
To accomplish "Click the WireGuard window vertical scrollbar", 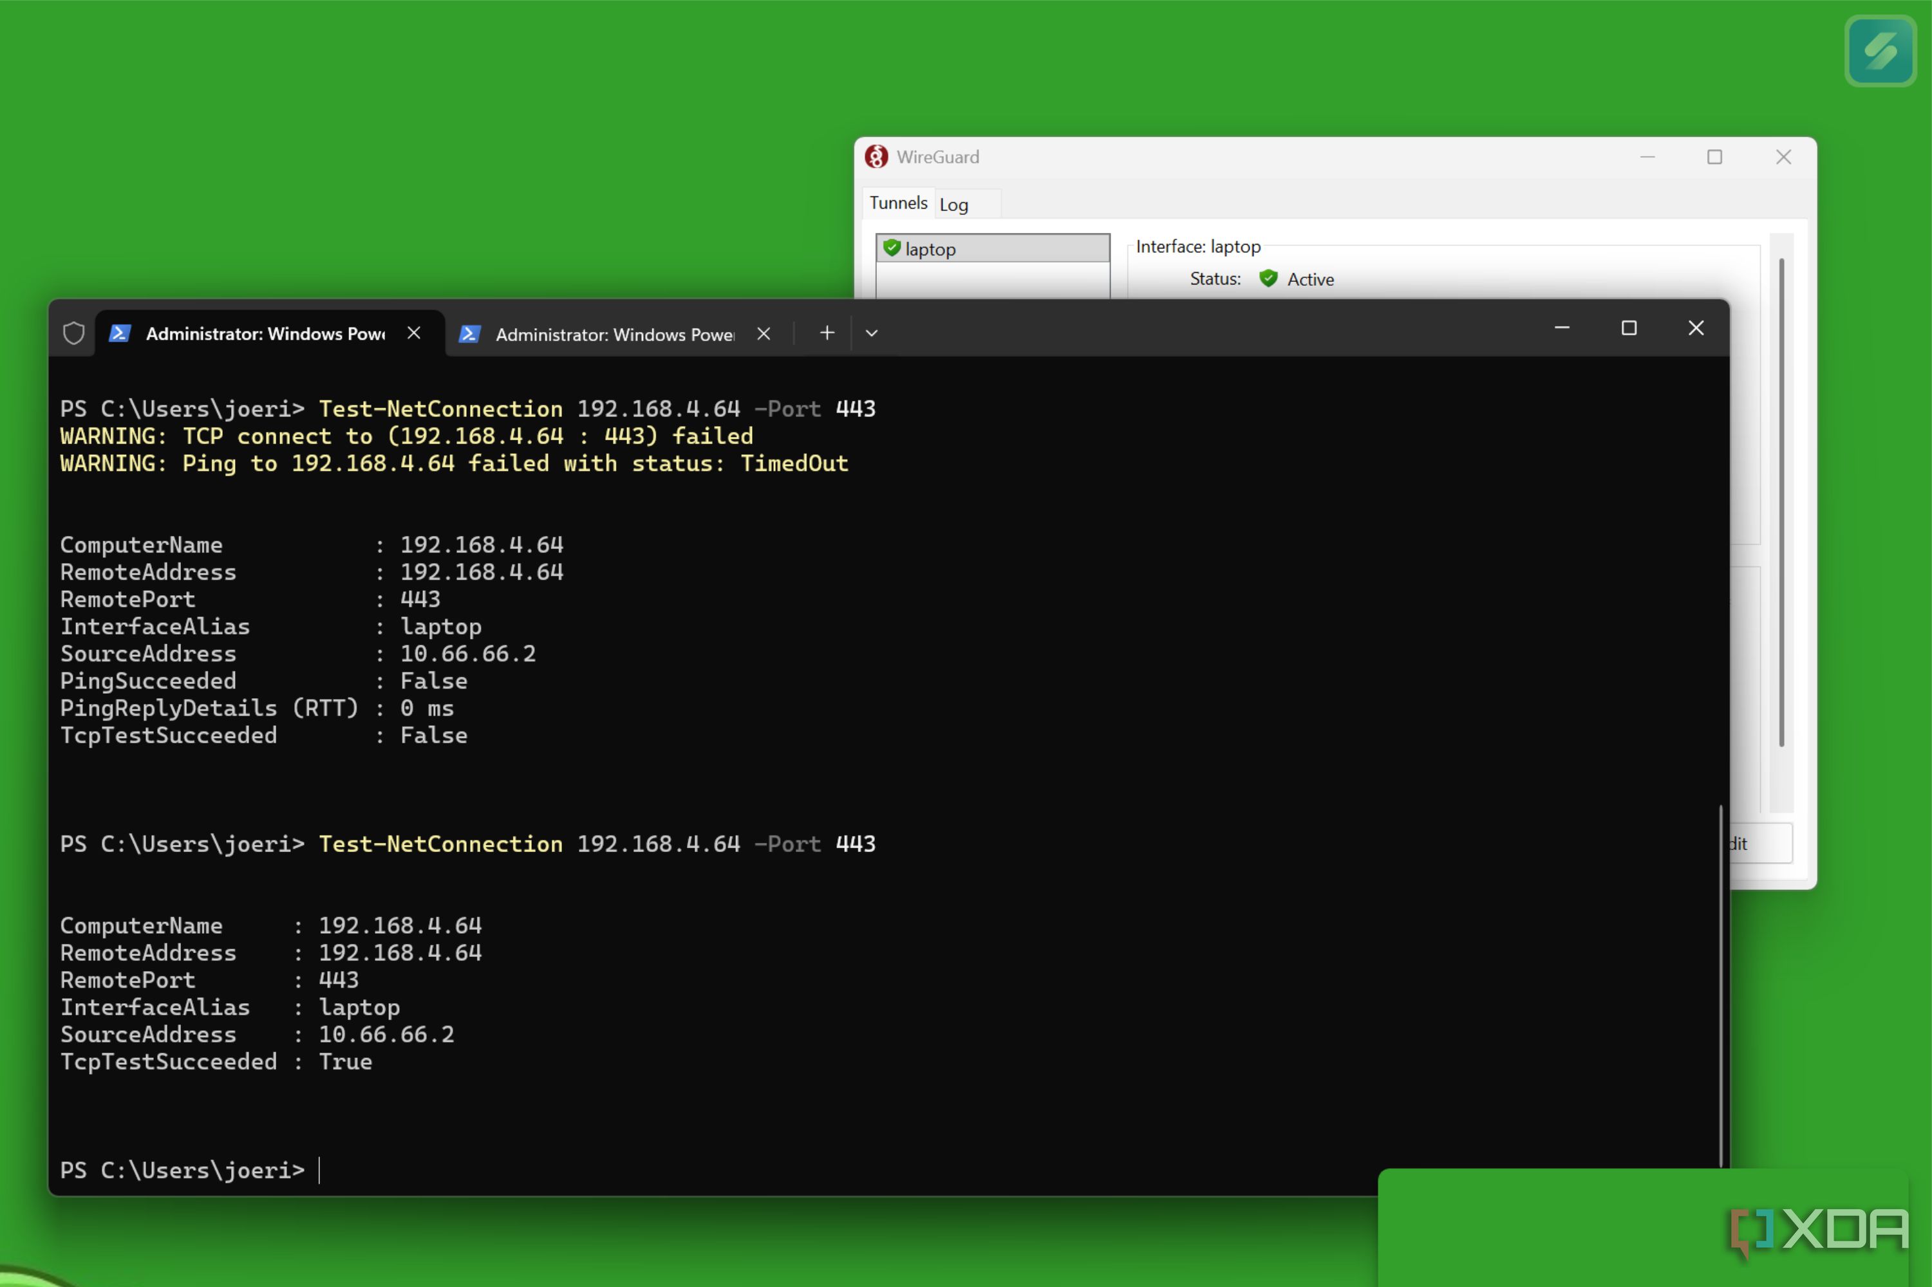I will [x=1781, y=503].
